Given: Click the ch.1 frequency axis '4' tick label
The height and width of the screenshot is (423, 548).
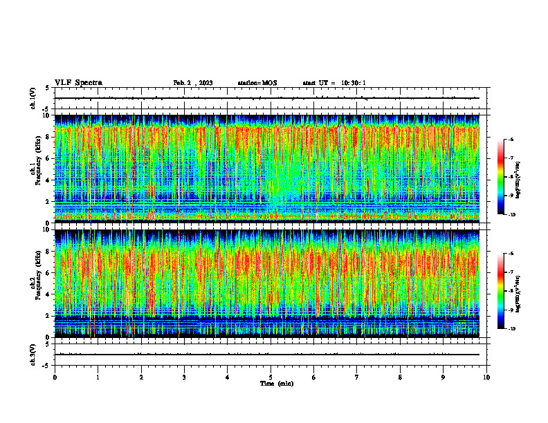Looking at the screenshot, I should coord(48,180).
